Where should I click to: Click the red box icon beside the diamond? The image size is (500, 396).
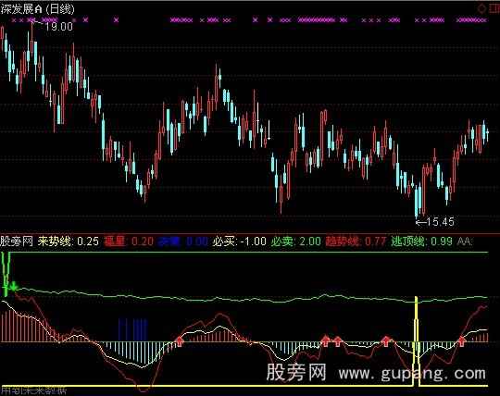coord(494,8)
